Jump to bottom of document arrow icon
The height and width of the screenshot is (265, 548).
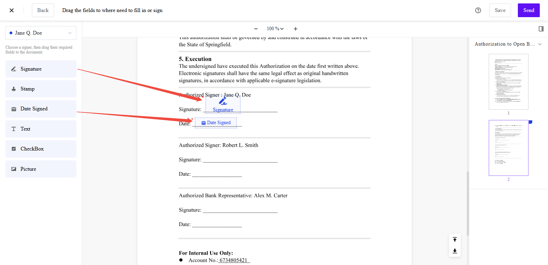point(455,251)
